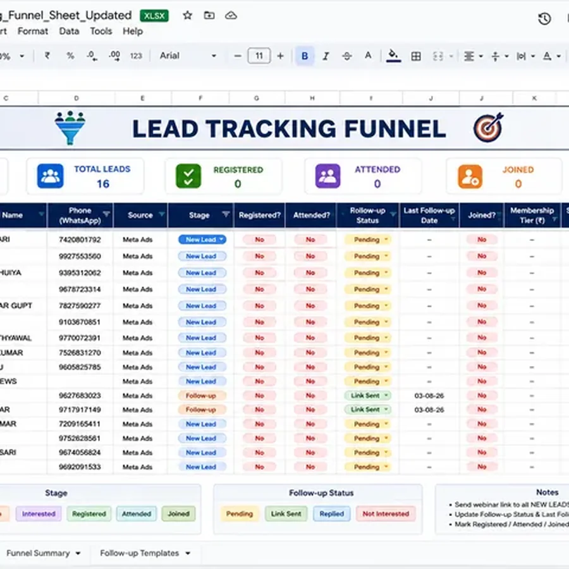Click the Not Interested legend chip
Image resolution: width=569 pixels, height=569 pixels.
[x=386, y=514]
